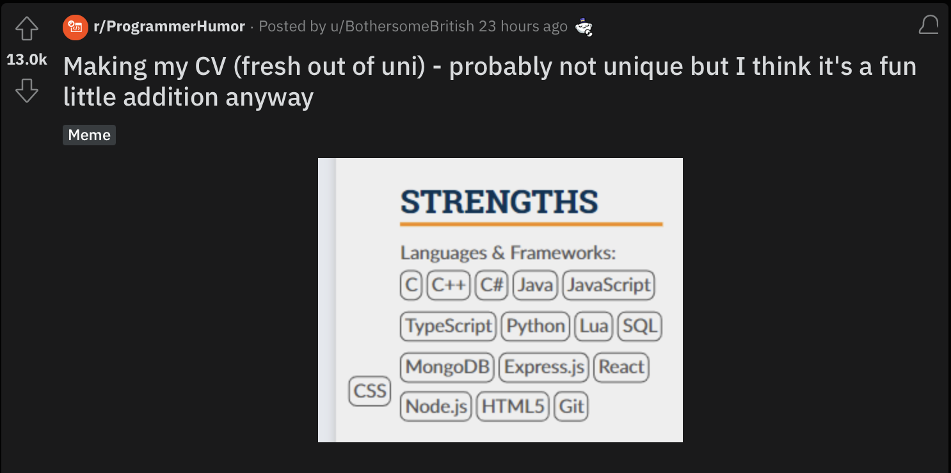
Task: Toggle post notifications with the bell icon
Action: pyautogui.click(x=929, y=25)
